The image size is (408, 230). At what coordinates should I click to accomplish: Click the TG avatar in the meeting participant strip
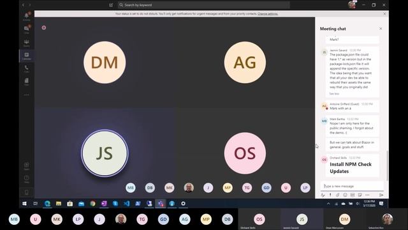click(x=247, y=188)
